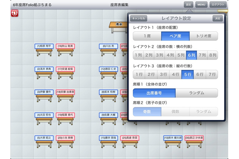Tap the desk under (9)佐藤 大輔
The width and height of the screenshot is (239, 159).
tap(109, 121)
